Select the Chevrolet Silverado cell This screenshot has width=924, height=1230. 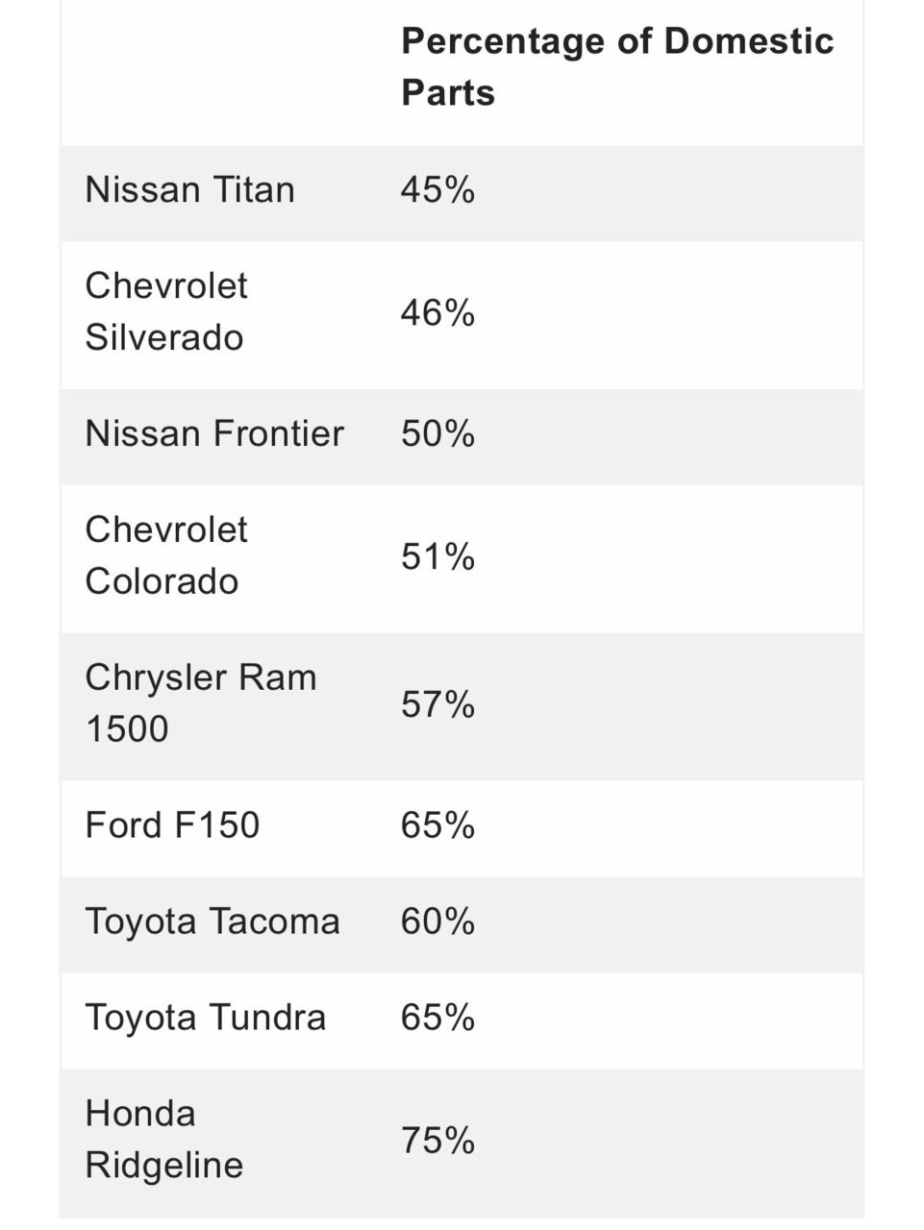165,311
